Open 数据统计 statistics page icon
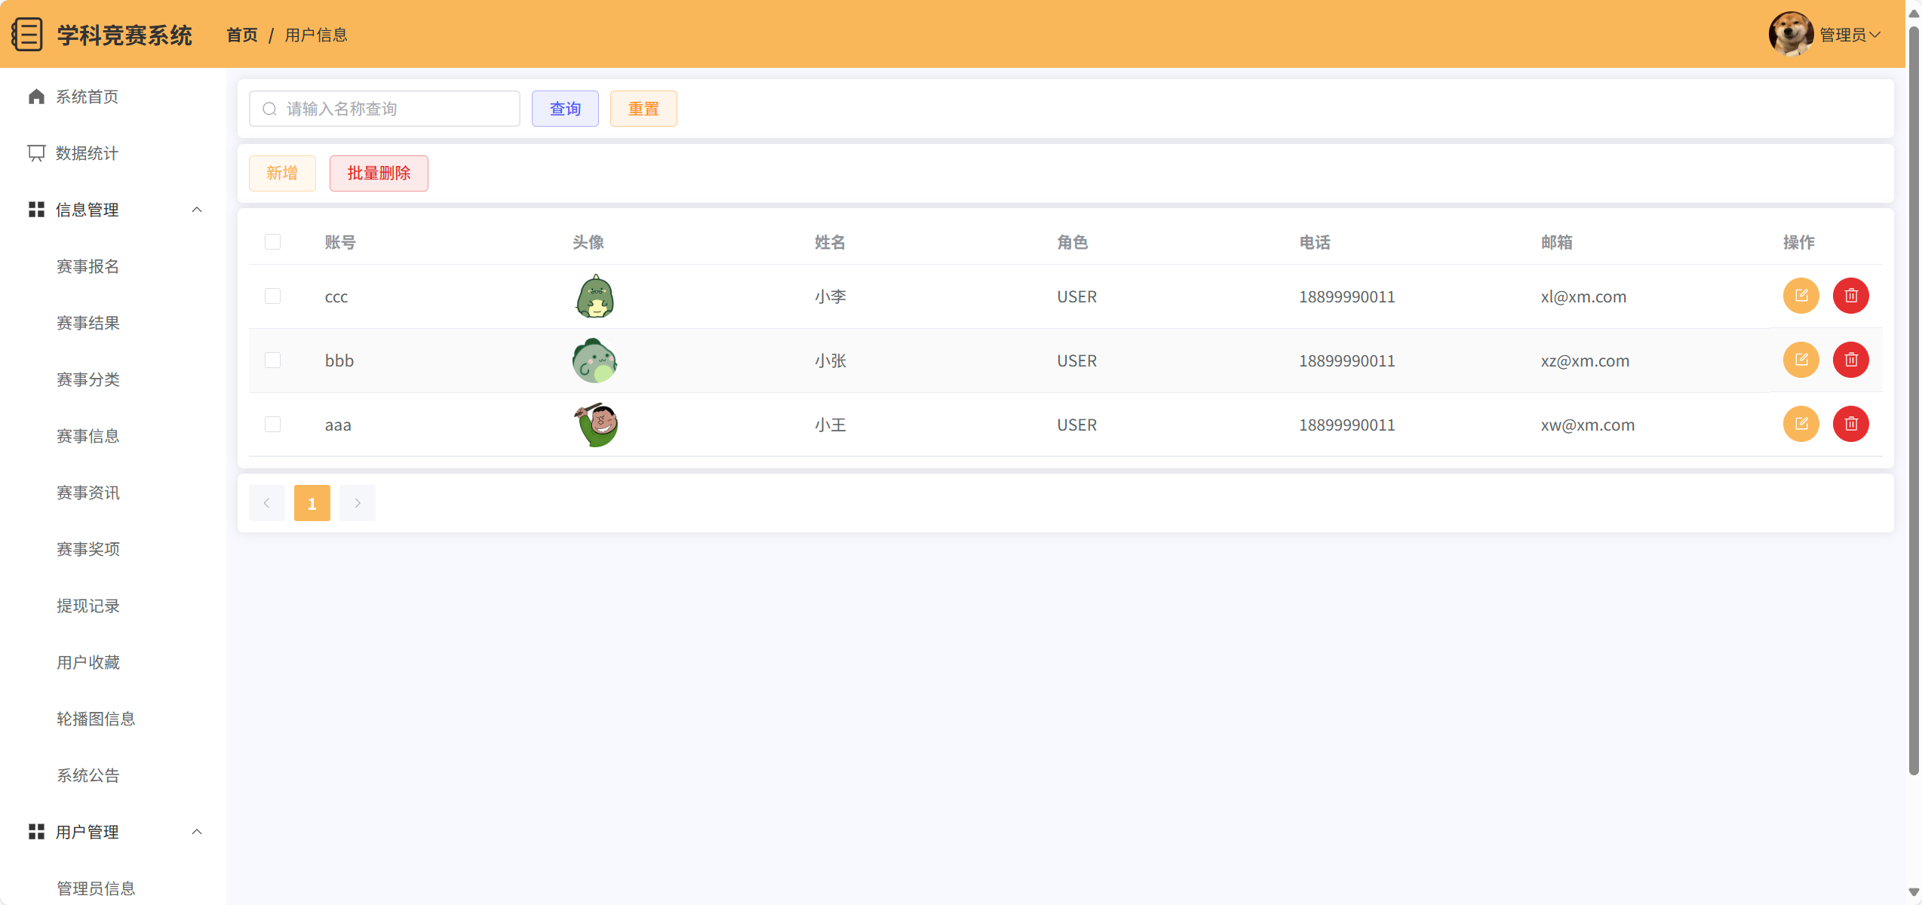 [36, 153]
